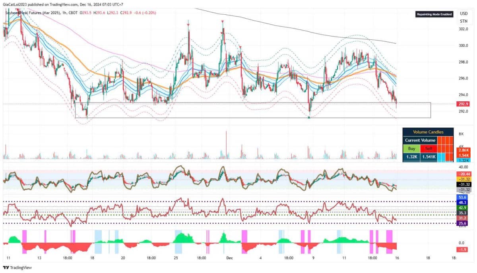Click the green up-triangle signal marker on chart
Screen dimensions: 477x273
pyautogui.click(x=309, y=117)
